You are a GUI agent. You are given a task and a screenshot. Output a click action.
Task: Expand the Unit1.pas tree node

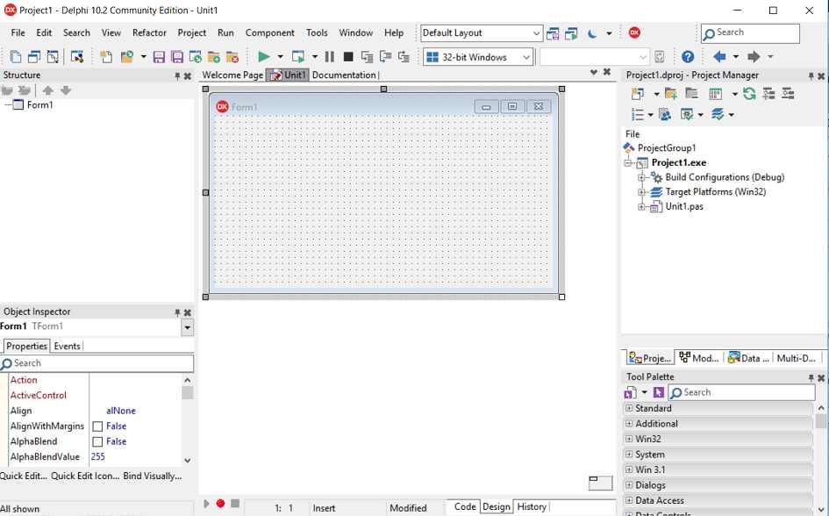(x=641, y=207)
